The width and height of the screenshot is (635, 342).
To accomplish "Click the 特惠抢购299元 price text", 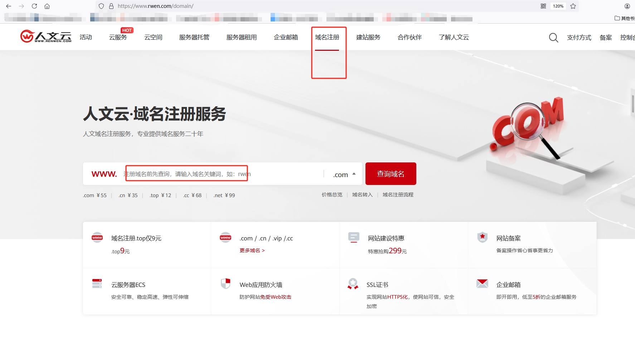I will click(387, 251).
